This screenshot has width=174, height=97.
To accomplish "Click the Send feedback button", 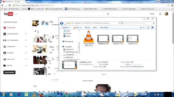I will click(x=10, y=72).
